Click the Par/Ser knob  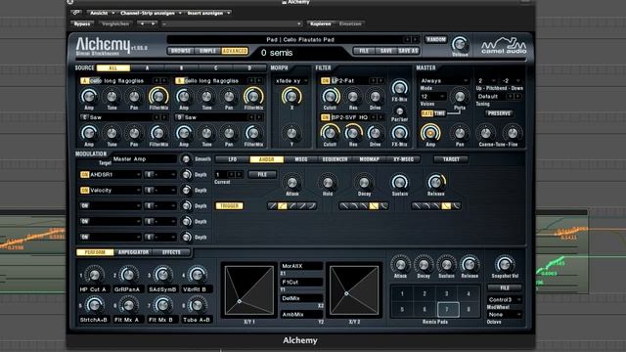click(399, 111)
